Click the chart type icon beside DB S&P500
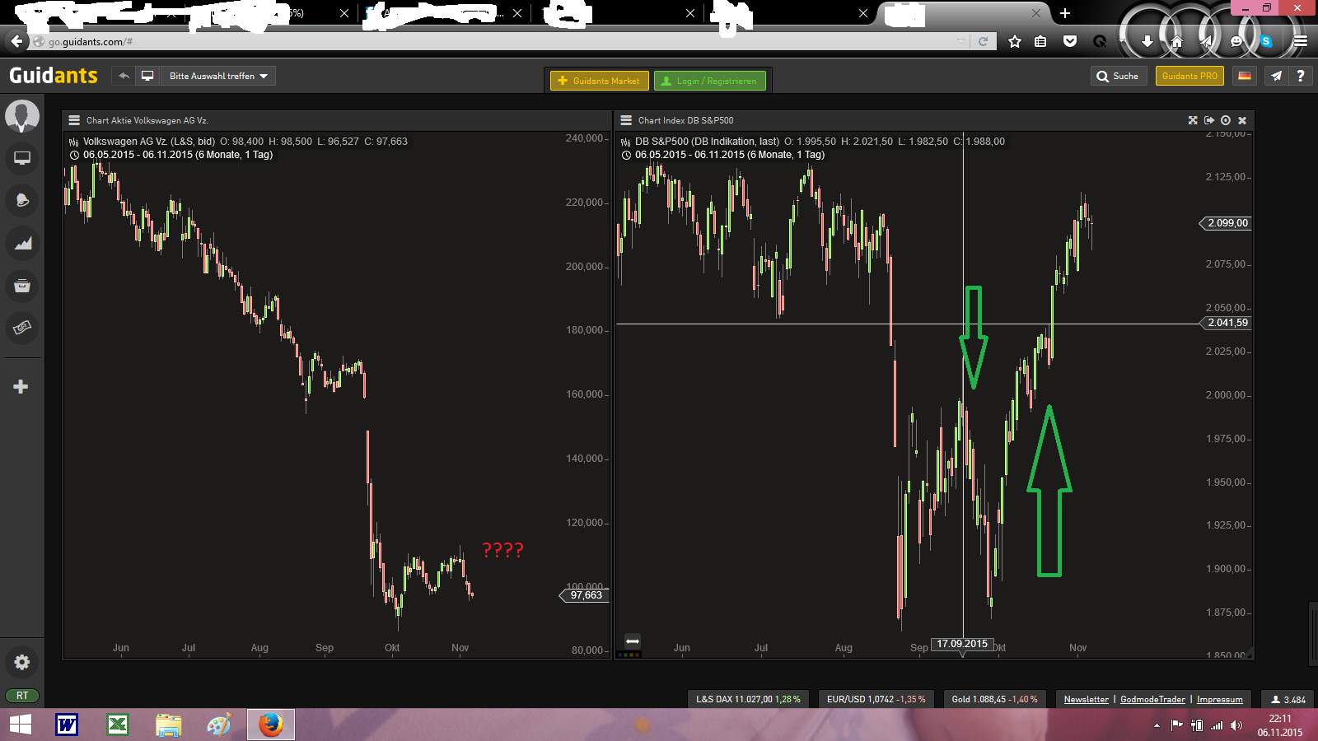The width and height of the screenshot is (1318, 741). pos(626,142)
